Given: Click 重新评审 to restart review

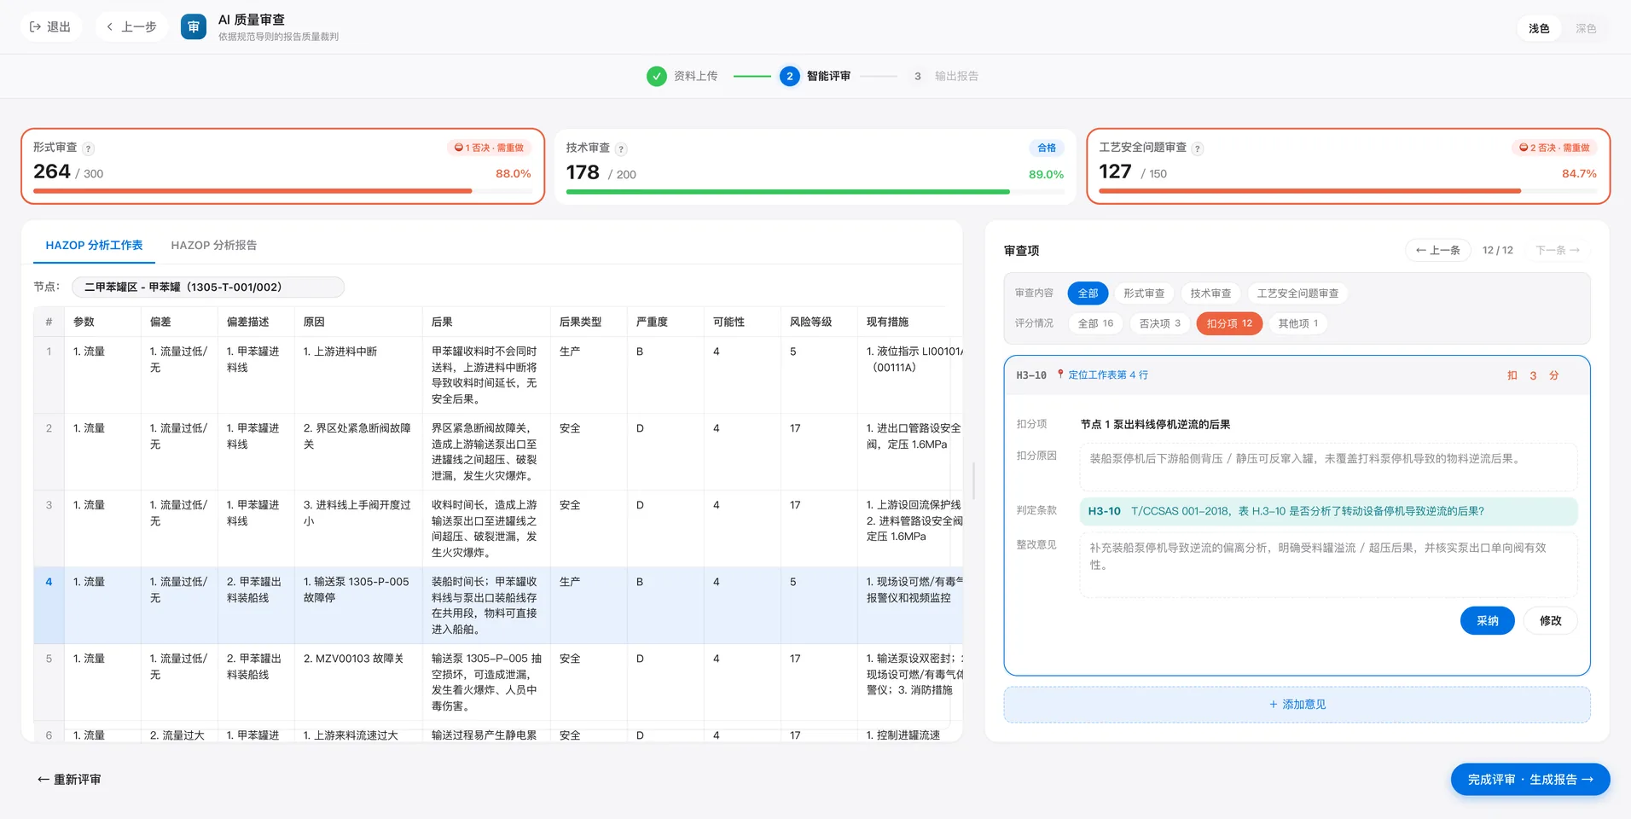Looking at the screenshot, I should point(69,780).
